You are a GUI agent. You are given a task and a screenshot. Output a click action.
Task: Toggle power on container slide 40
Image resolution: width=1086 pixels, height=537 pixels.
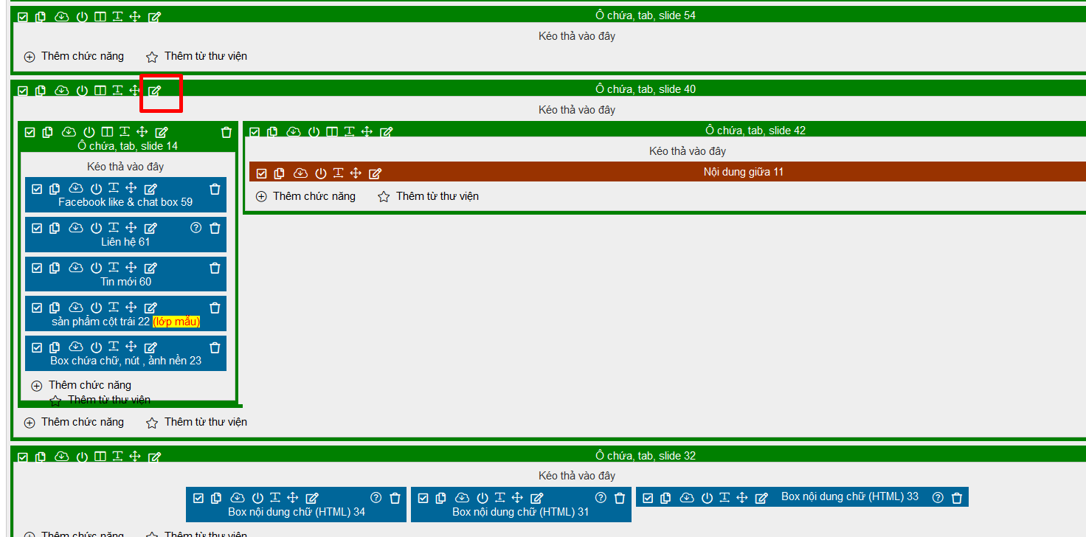pos(82,91)
